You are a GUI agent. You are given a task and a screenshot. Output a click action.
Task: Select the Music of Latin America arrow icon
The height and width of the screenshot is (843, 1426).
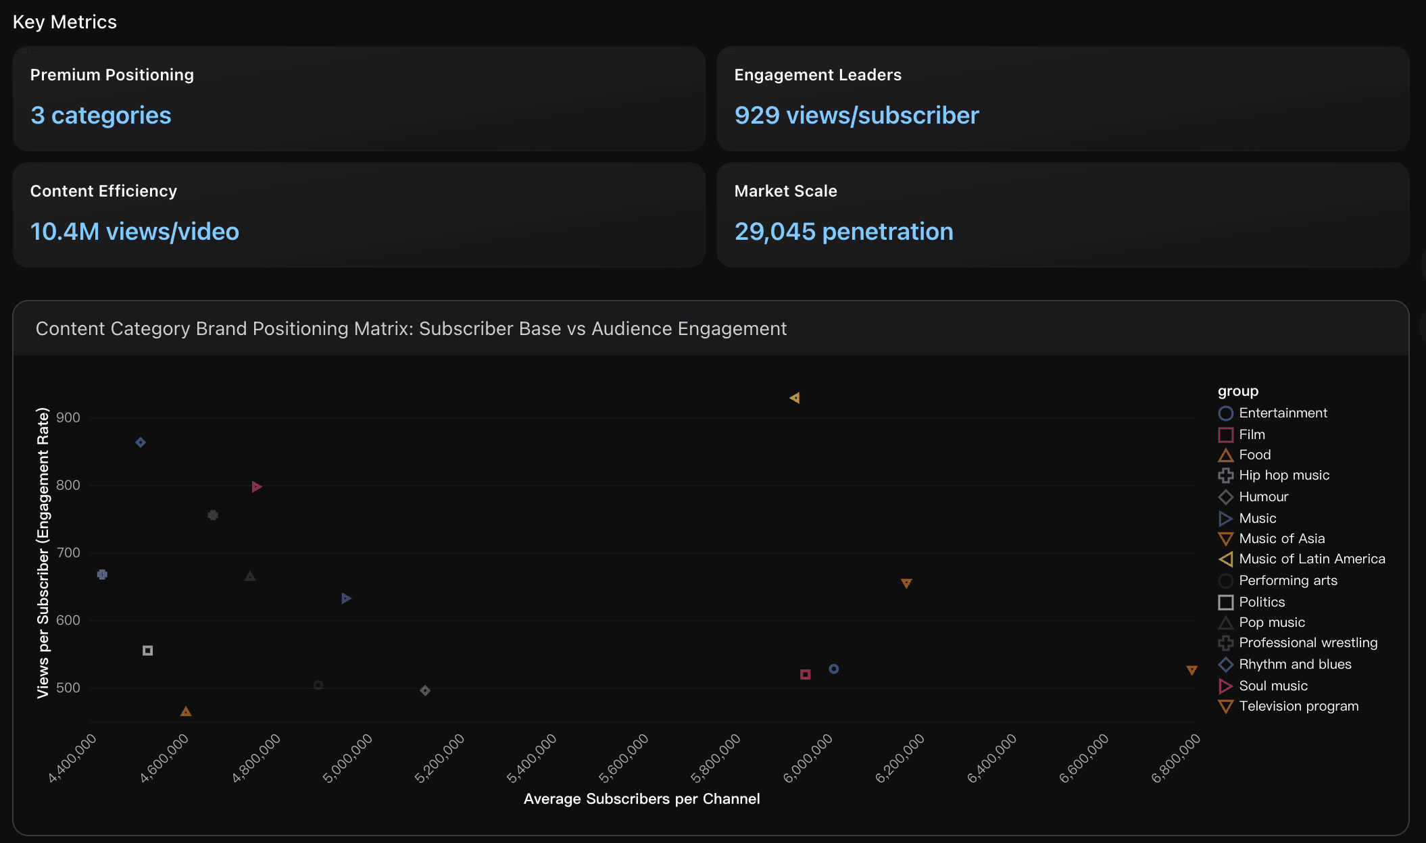(1225, 559)
